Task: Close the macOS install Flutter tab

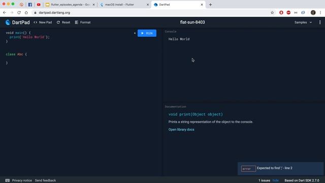Action: 148,5
